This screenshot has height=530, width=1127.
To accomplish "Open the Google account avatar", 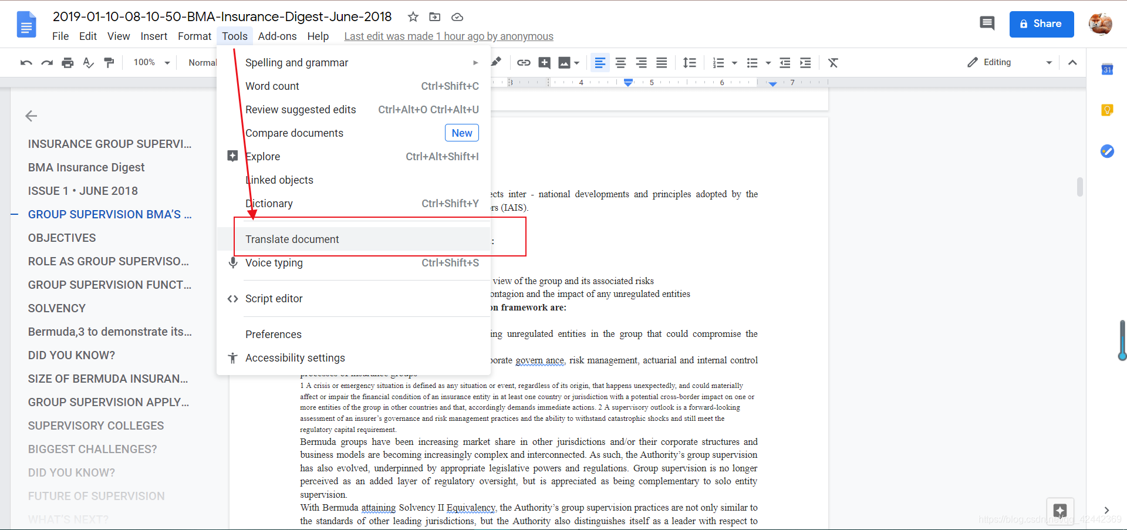I will coord(1100,24).
